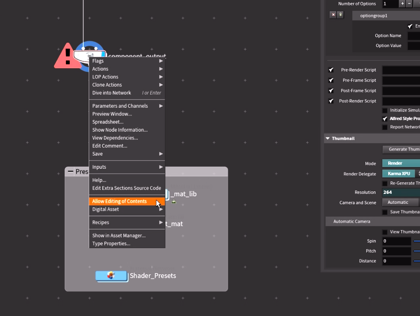Screen dimensions: 420x316
Task: Select Type Properties in the context menu
Action: (111, 244)
